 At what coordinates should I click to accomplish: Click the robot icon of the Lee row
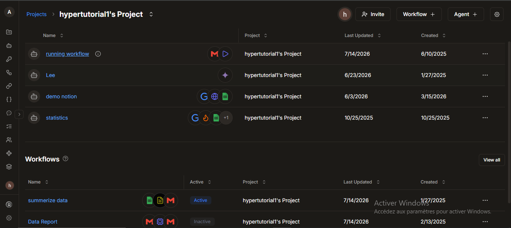point(34,75)
